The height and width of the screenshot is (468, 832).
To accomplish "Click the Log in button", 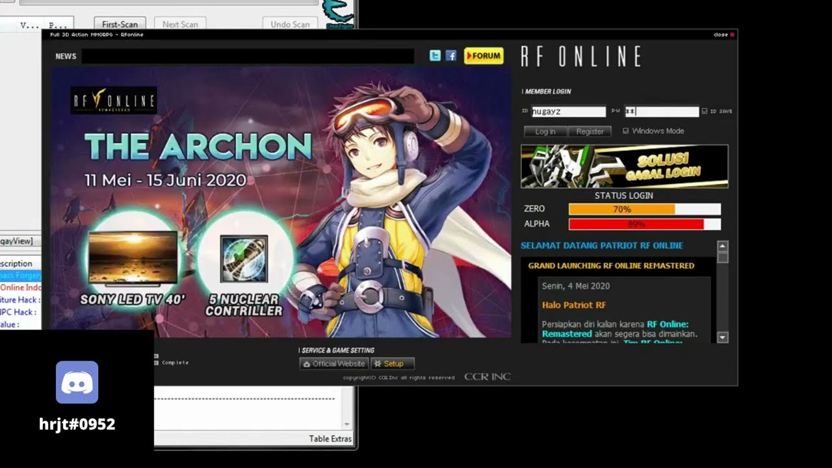I will point(545,131).
